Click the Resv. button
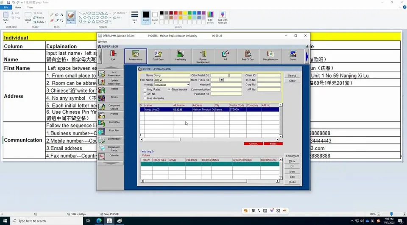Viewport: 407px width, 225px height. [x=292, y=161]
